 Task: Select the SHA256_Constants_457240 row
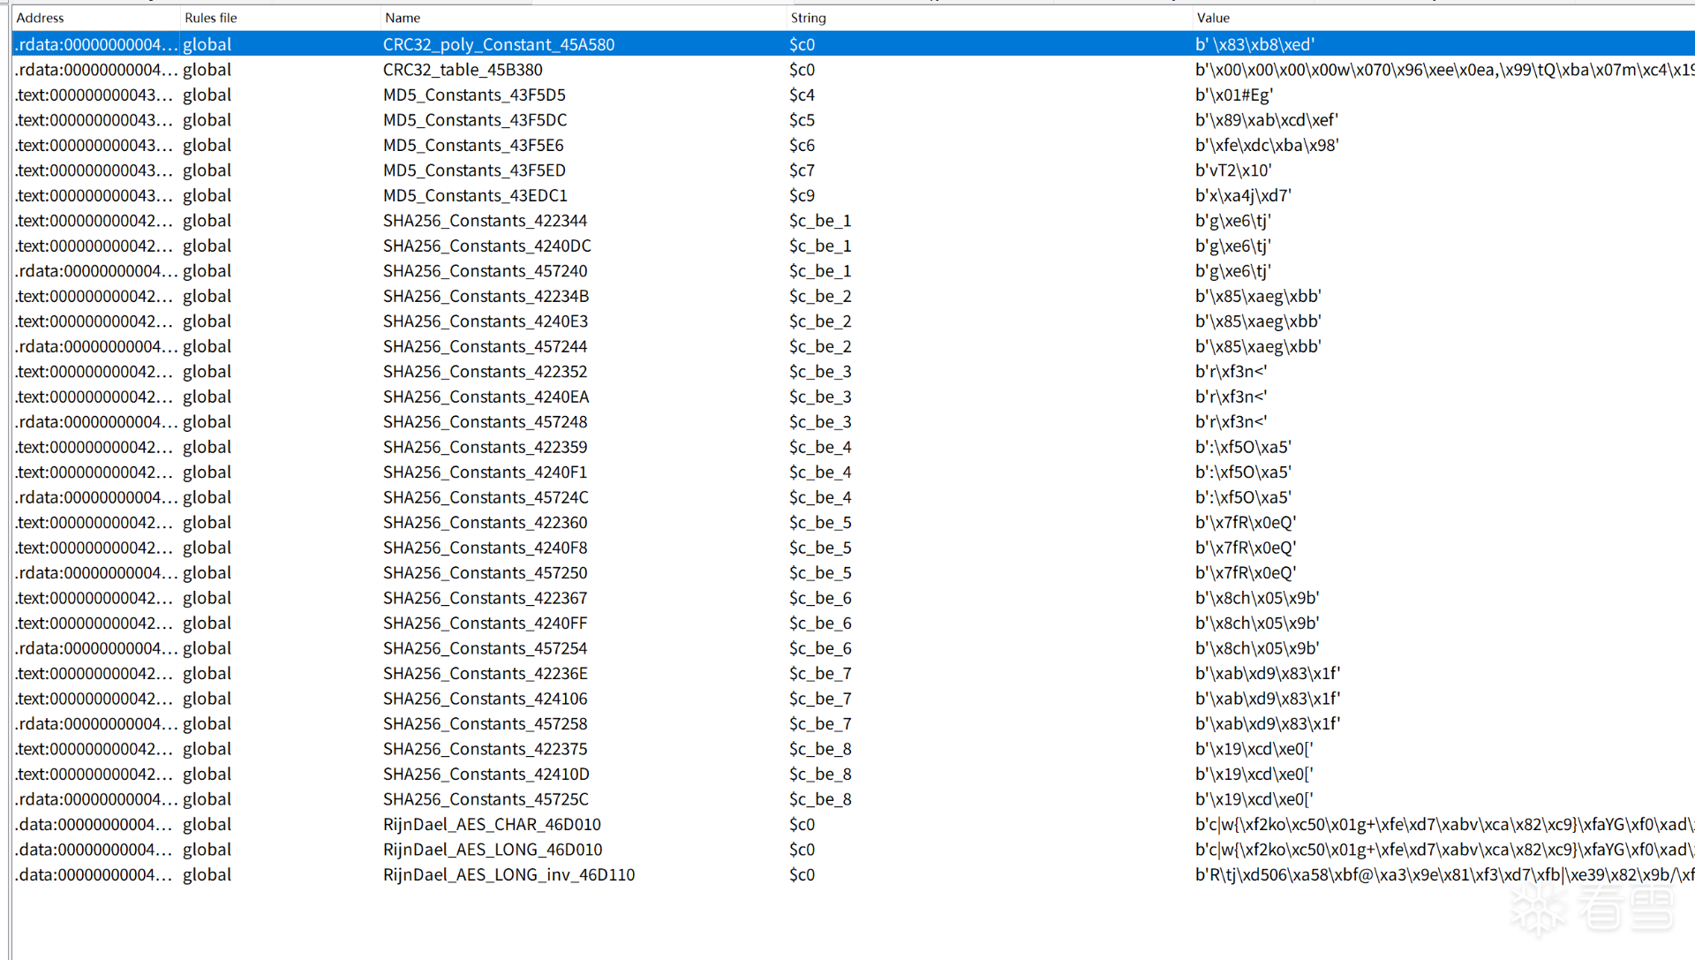[x=485, y=271]
